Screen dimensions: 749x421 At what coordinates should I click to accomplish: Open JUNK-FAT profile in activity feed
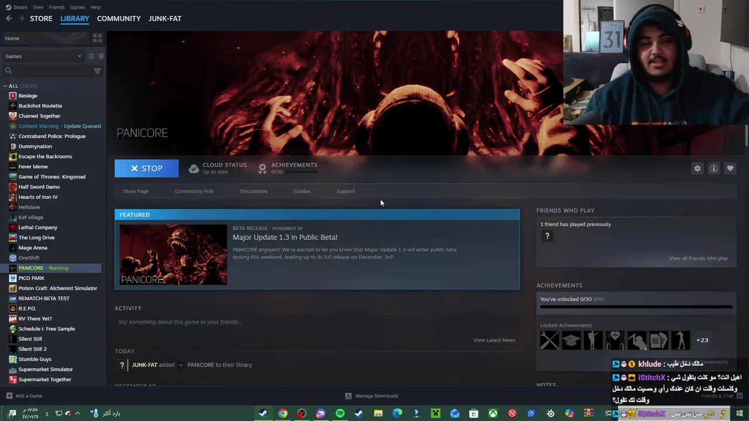tap(145, 365)
